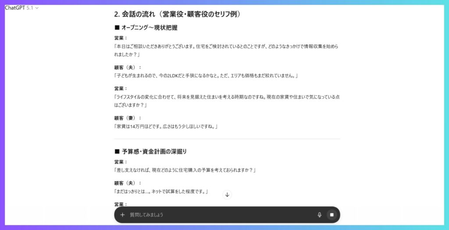Select the 顧客（妻）speaker label
Screen dimensions: 449x230
coord(128,118)
